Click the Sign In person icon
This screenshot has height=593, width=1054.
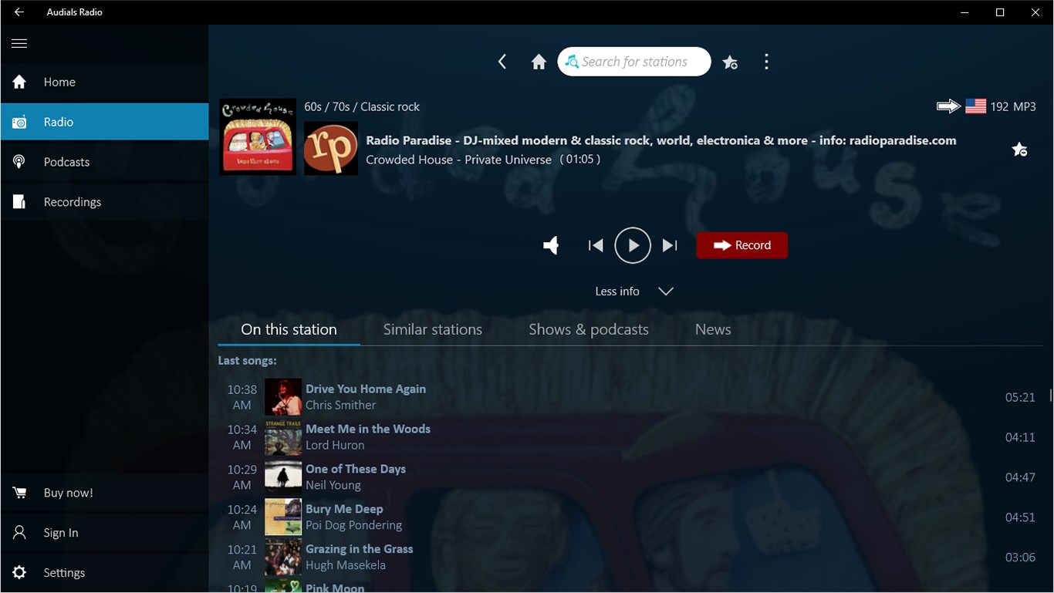[19, 533]
